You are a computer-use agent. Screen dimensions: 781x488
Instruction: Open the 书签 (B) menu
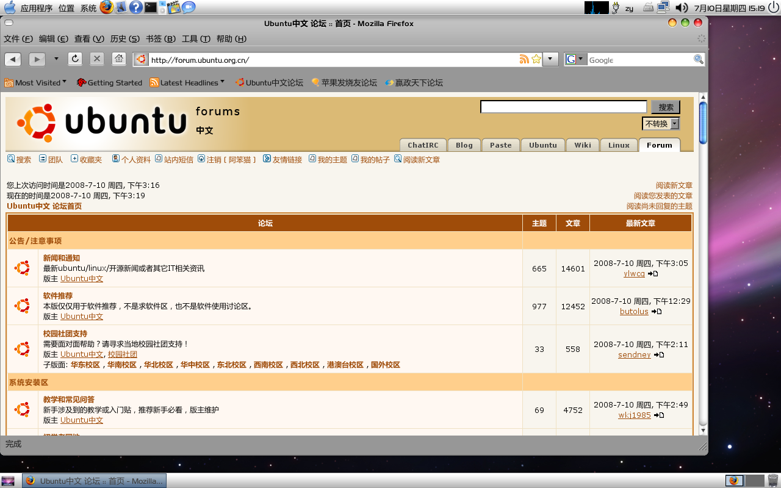160,38
